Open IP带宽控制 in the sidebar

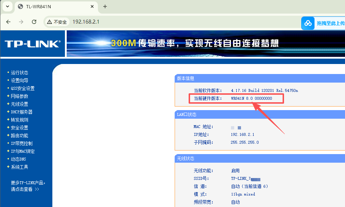(22, 143)
